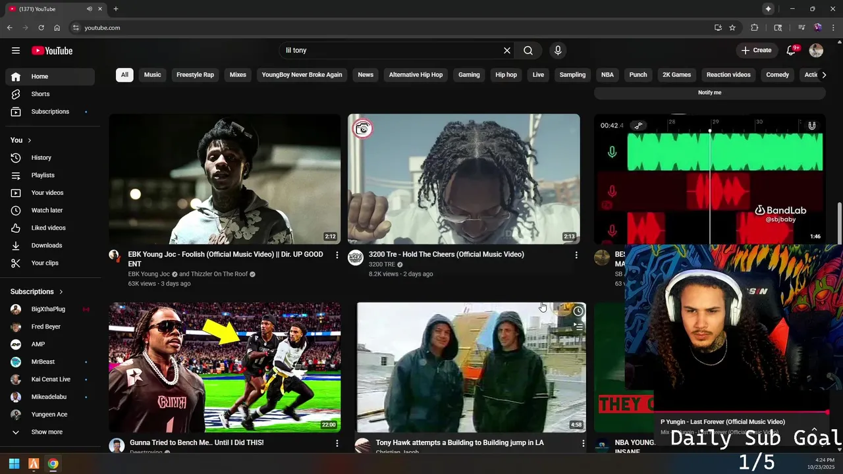Screen dimensions: 843x474
Task: Select the Comedy filter chip
Action: [777, 75]
